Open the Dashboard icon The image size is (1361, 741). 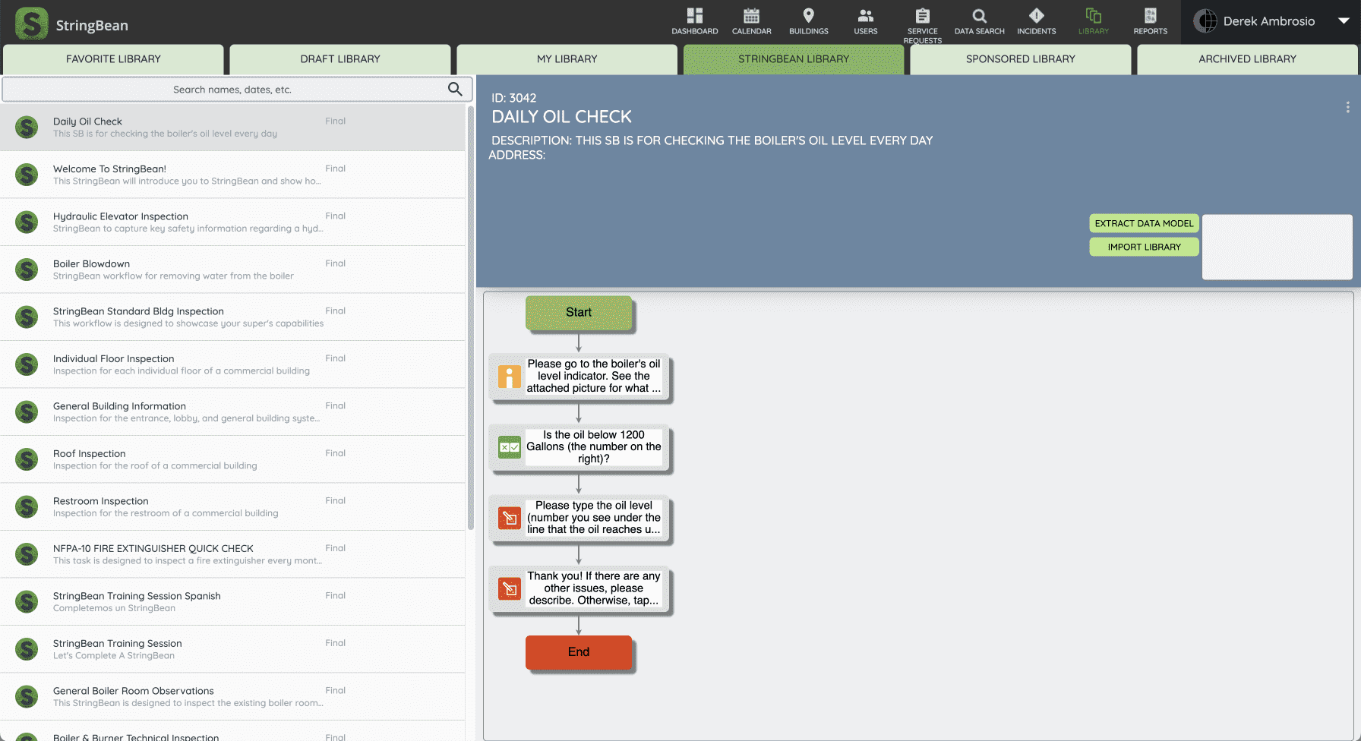(694, 16)
